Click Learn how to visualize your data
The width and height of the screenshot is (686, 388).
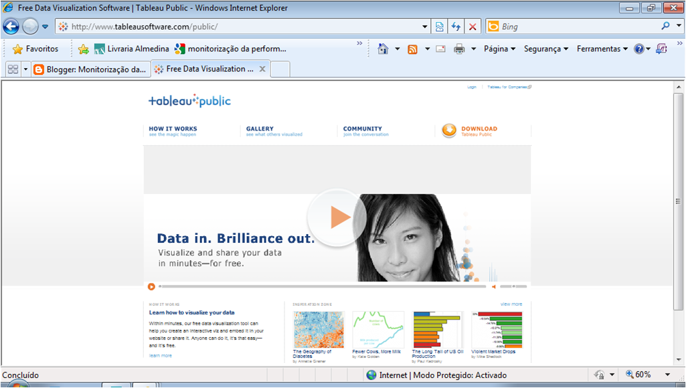pos(191,312)
